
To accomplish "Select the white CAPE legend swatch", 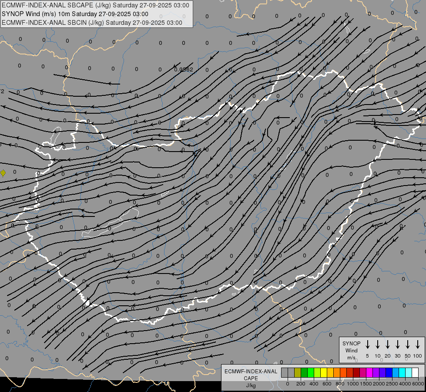I will coord(415,372).
